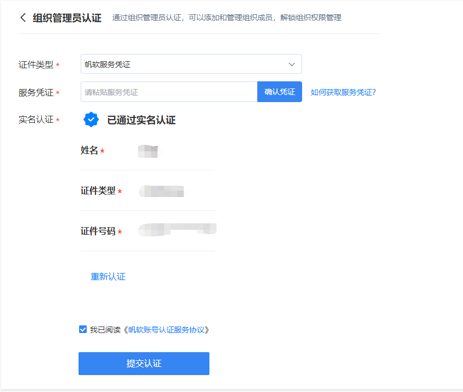Submit with the 提交认证 button
The height and width of the screenshot is (392, 463).
click(144, 364)
